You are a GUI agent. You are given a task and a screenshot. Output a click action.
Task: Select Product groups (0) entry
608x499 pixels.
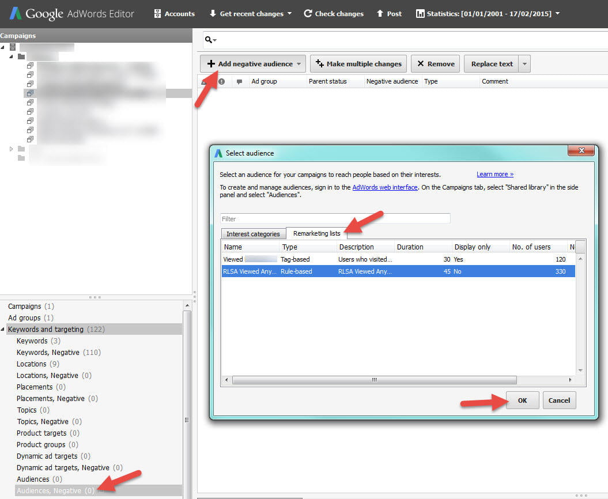pyautogui.click(x=47, y=445)
